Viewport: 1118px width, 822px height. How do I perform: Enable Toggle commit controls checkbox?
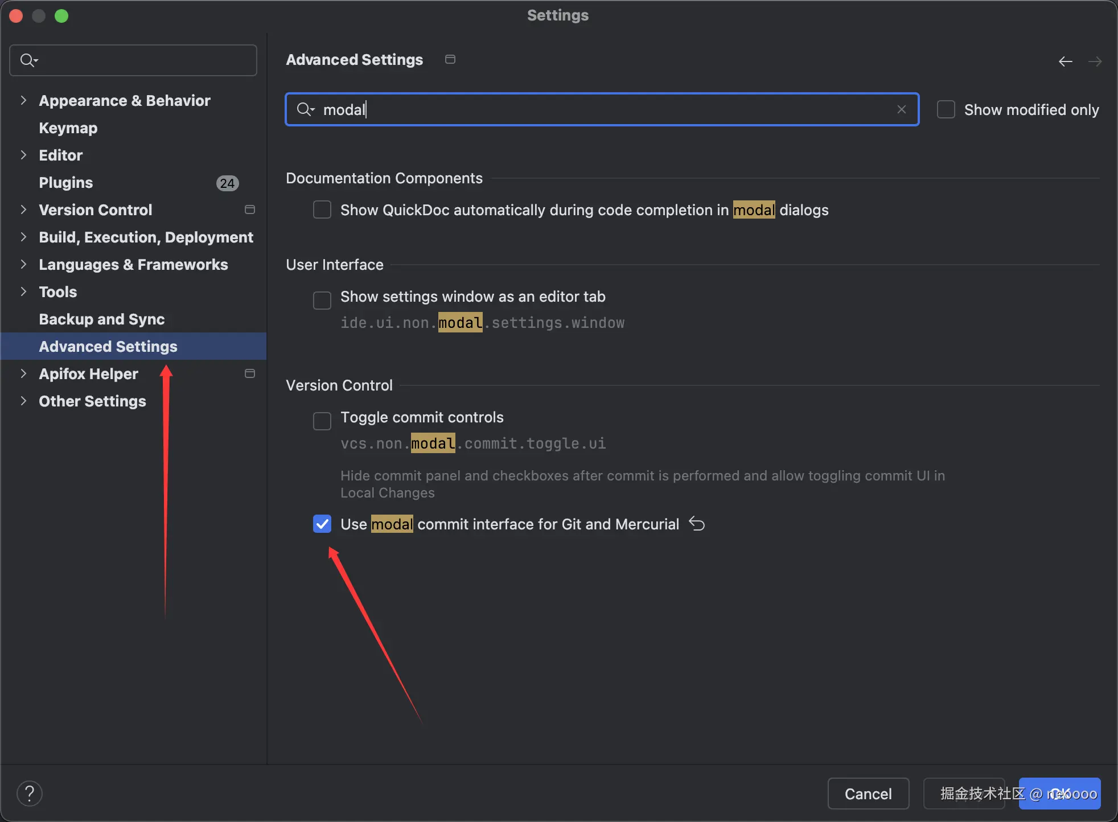click(322, 421)
